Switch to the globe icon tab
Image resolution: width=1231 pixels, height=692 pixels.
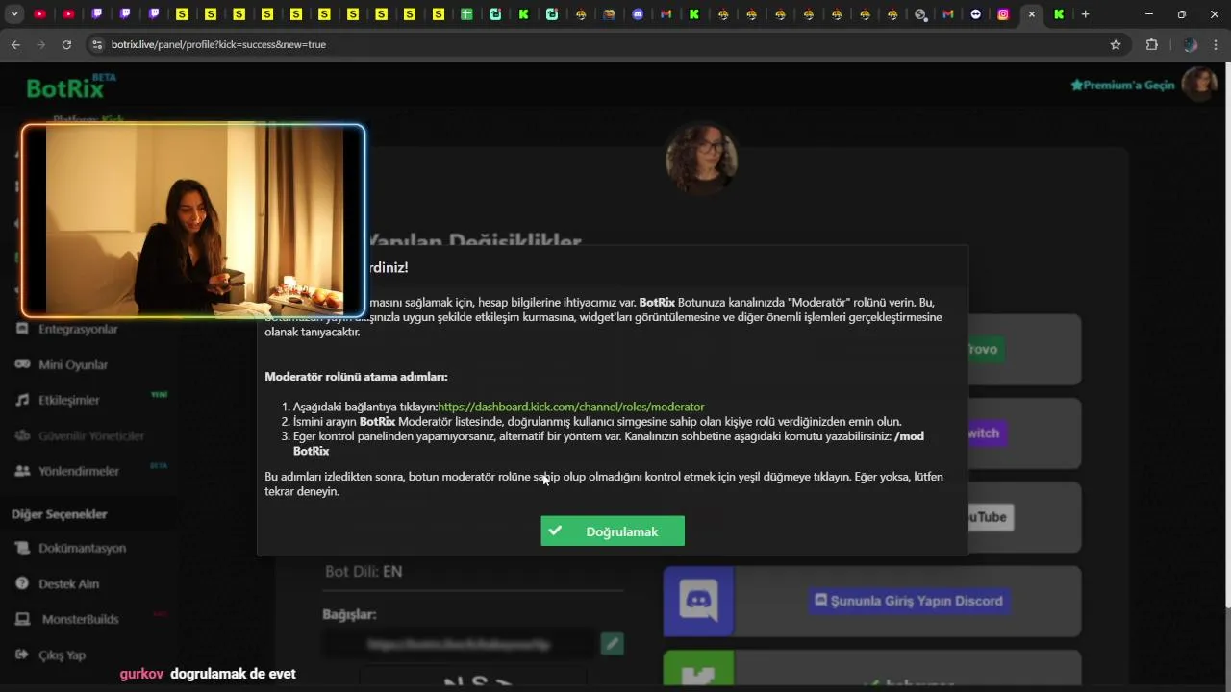point(921,14)
